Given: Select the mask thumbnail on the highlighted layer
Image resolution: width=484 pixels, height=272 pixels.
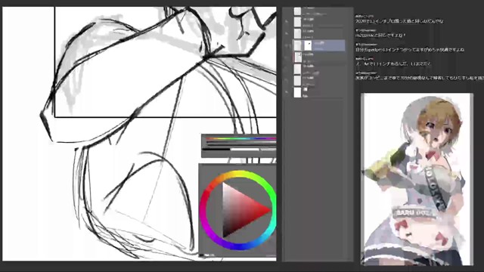Looking at the screenshot, I should (x=308, y=45).
